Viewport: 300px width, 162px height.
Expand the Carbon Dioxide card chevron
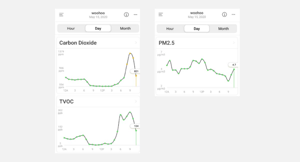pos(136,43)
